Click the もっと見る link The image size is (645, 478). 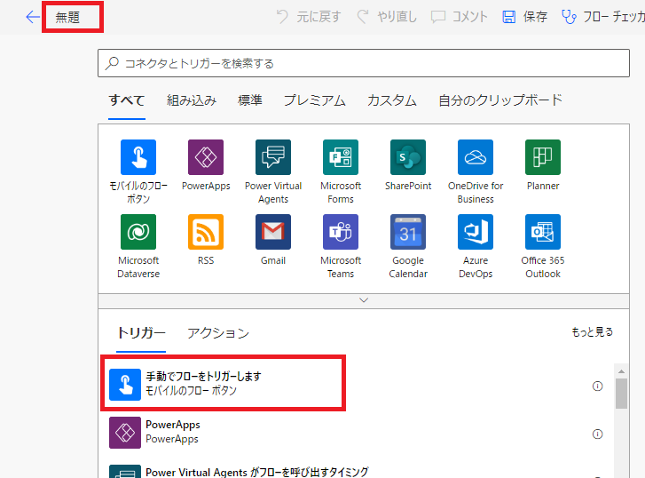point(593,332)
